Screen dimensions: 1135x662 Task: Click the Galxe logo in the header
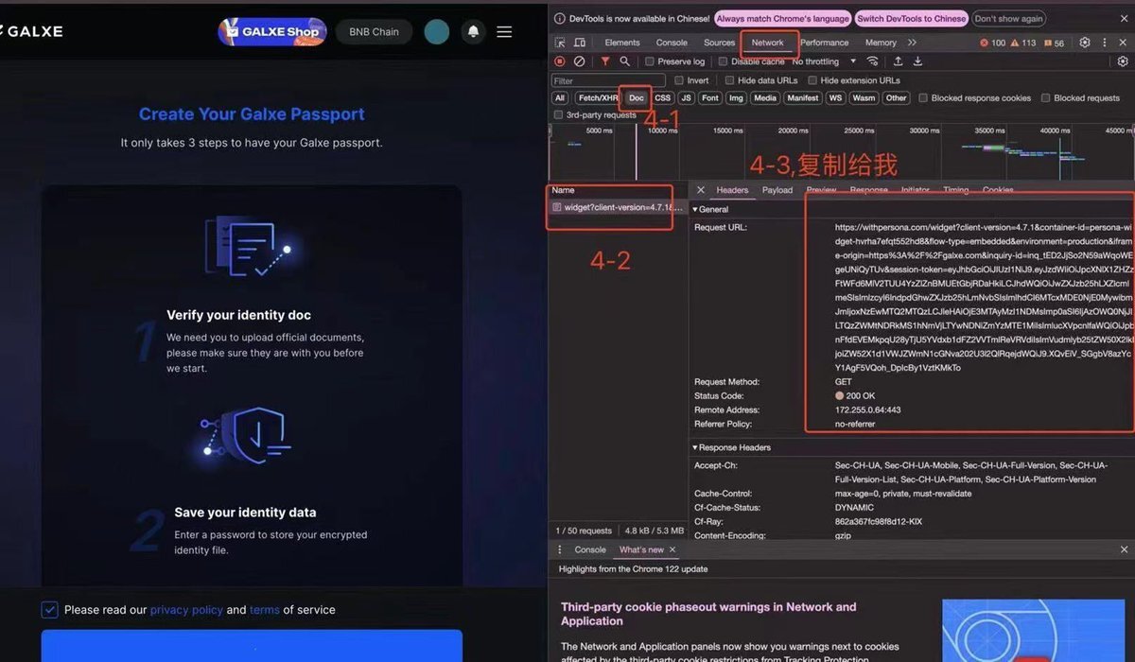click(31, 31)
